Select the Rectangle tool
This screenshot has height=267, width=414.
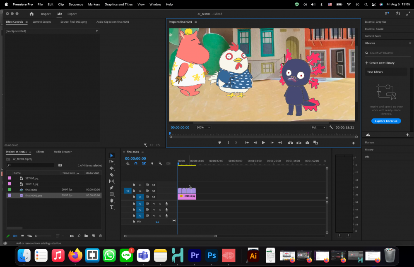[111, 194]
